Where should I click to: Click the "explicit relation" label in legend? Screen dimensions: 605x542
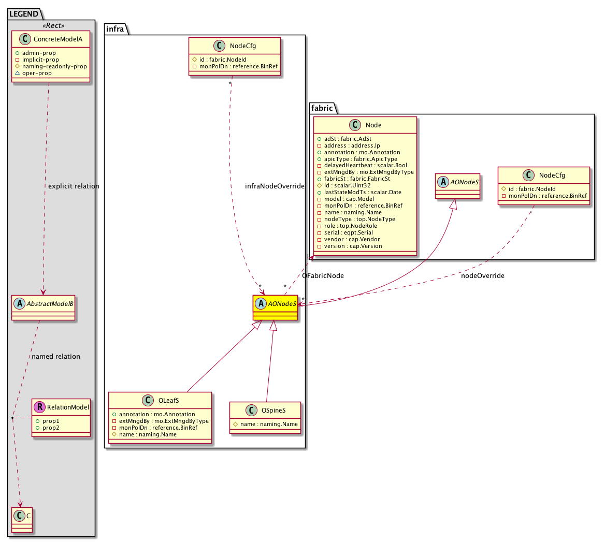73,186
